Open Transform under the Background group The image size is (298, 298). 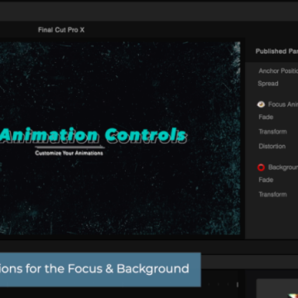coord(272,195)
